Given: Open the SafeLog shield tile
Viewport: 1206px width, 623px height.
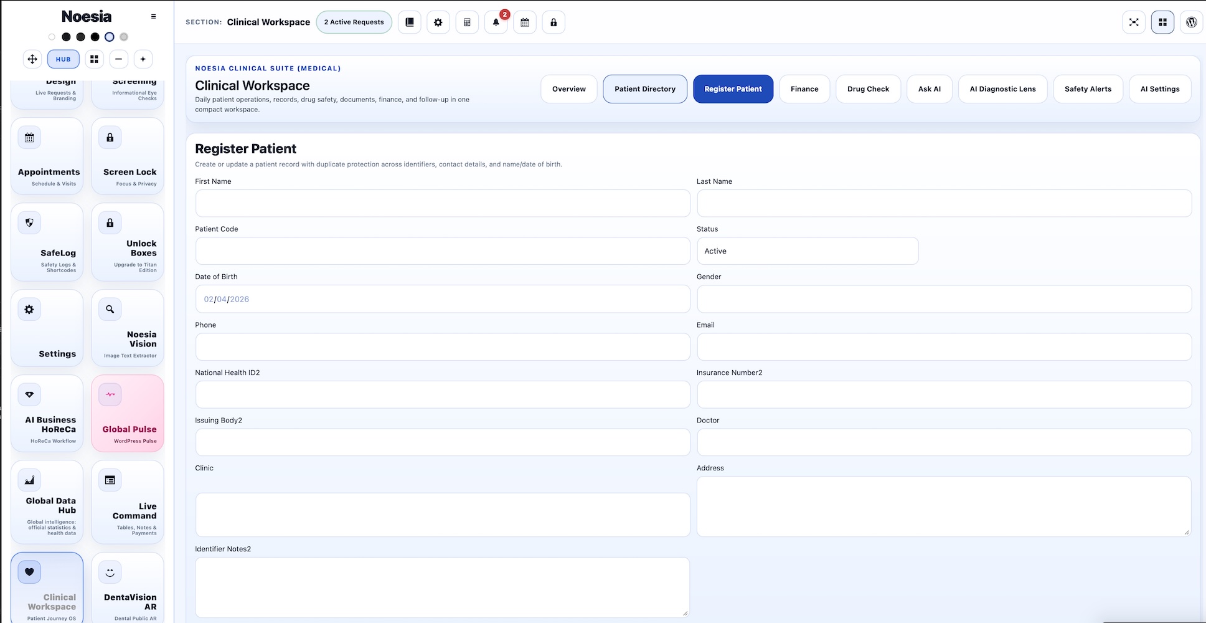Looking at the screenshot, I should tap(47, 242).
